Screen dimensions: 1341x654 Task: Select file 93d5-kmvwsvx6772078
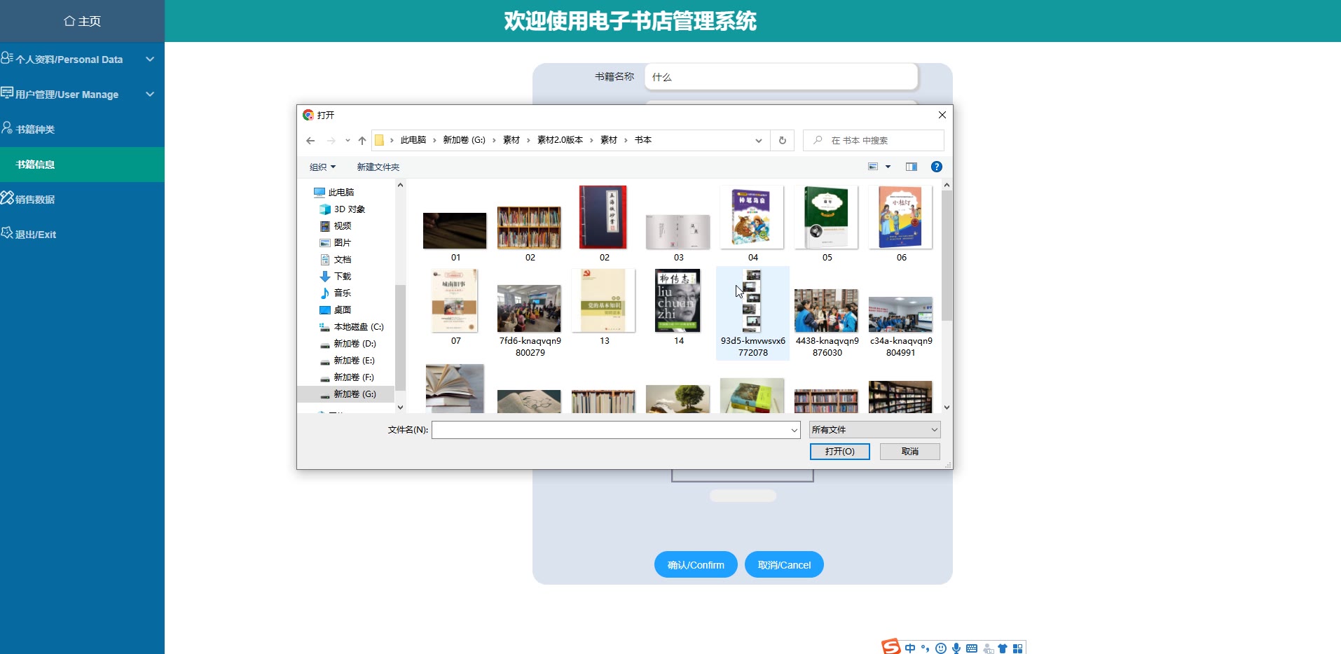pos(752,314)
